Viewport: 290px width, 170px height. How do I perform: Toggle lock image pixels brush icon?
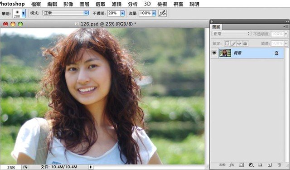pyautogui.click(x=233, y=44)
